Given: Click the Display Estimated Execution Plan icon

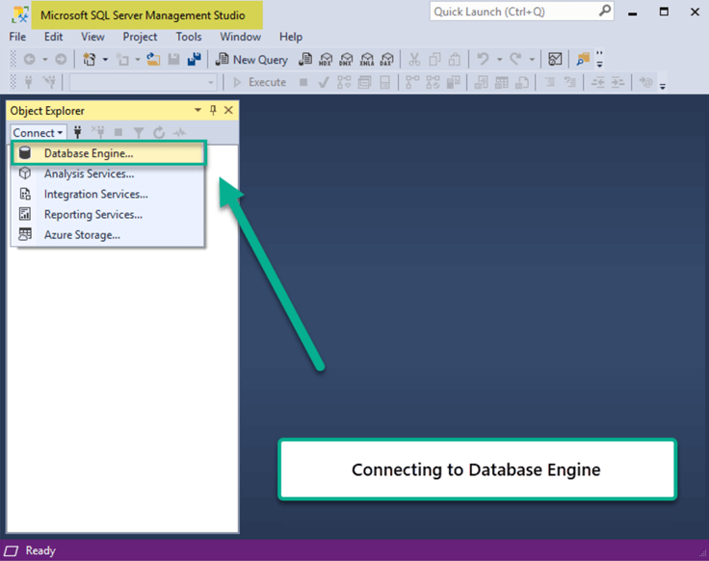Looking at the screenshot, I should [x=344, y=82].
